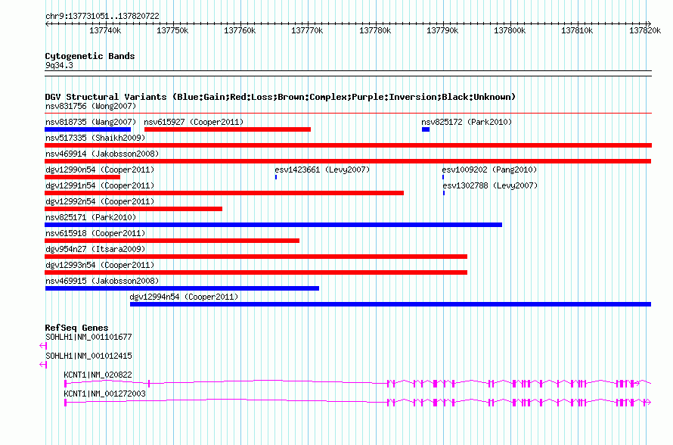Select the red nsv469914 loss bar
The image size is (673, 445).
pyautogui.click(x=348, y=161)
